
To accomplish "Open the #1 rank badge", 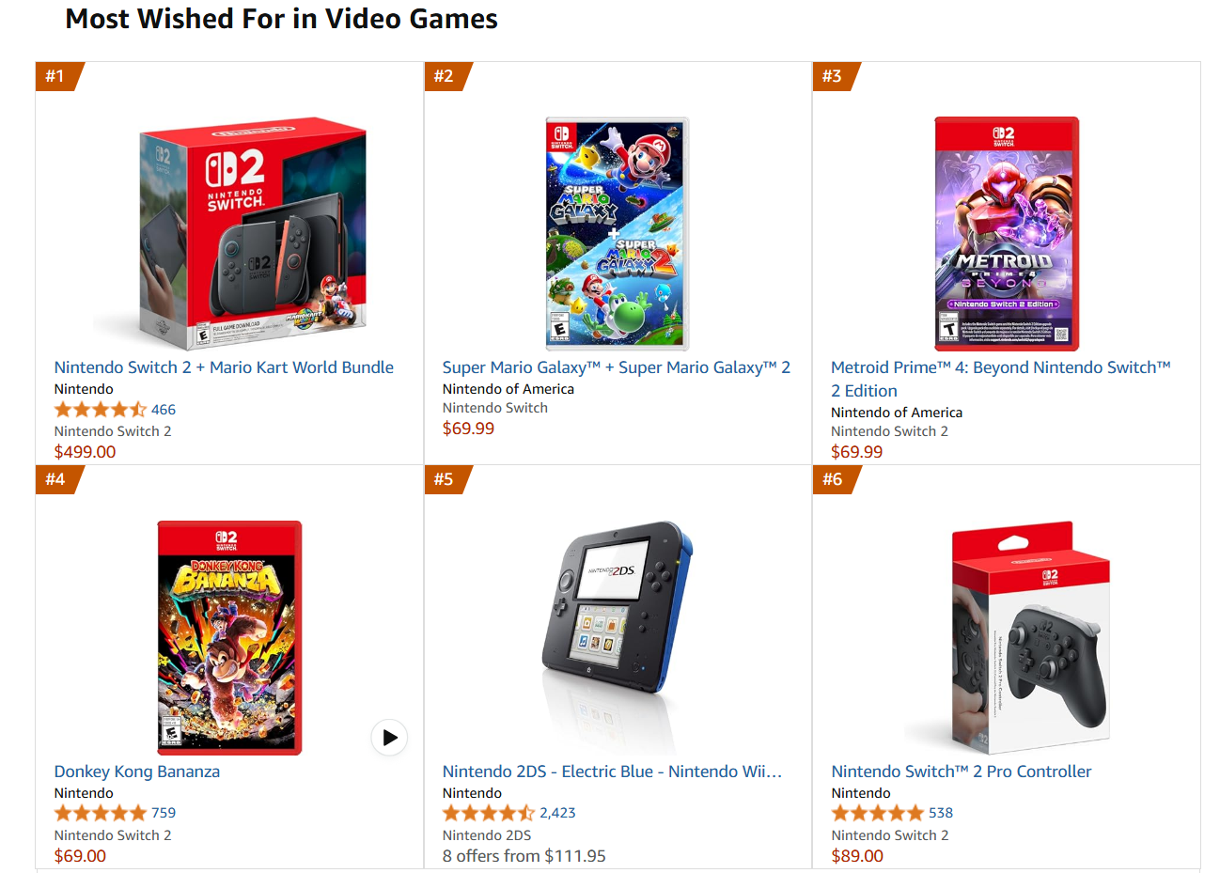I will pyautogui.click(x=59, y=76).
